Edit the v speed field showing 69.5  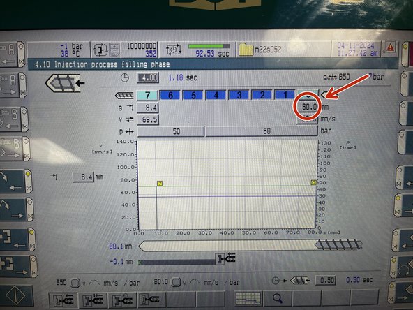tap(148, 119)
